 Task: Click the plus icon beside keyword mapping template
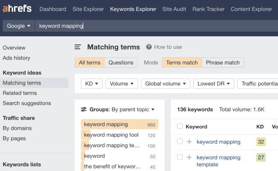(x=189, y=157)
